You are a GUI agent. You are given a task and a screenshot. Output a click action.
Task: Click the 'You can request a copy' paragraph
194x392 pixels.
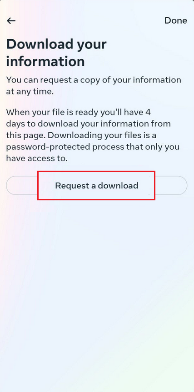tap(94, 85)
